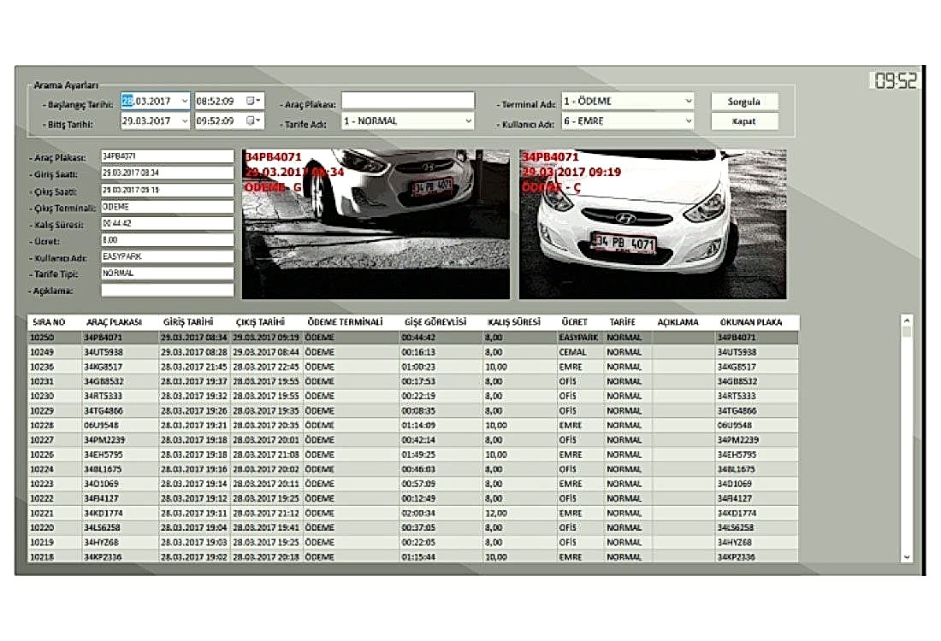The width and height of the screenshot is (941, 641).
Task: Expand the Başlangıç Tarihi date dropdown
Action: click(x=184, y=101)
